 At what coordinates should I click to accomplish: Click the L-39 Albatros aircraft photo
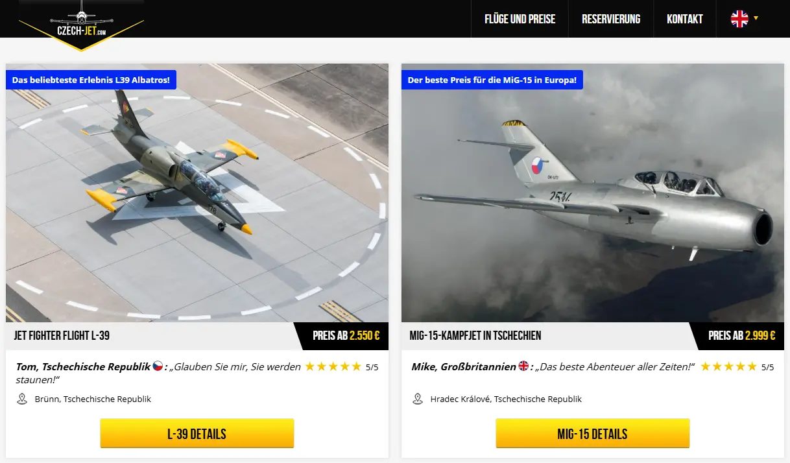[x=197, y=193]
